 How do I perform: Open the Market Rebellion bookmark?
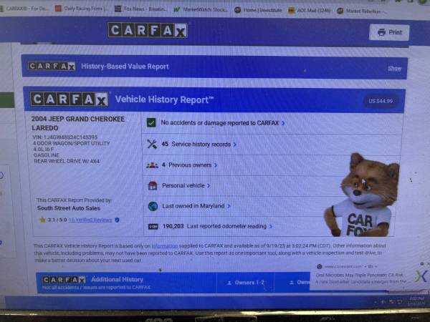362,11
